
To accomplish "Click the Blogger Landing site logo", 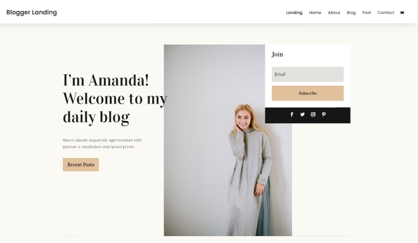I will point(31,13).
